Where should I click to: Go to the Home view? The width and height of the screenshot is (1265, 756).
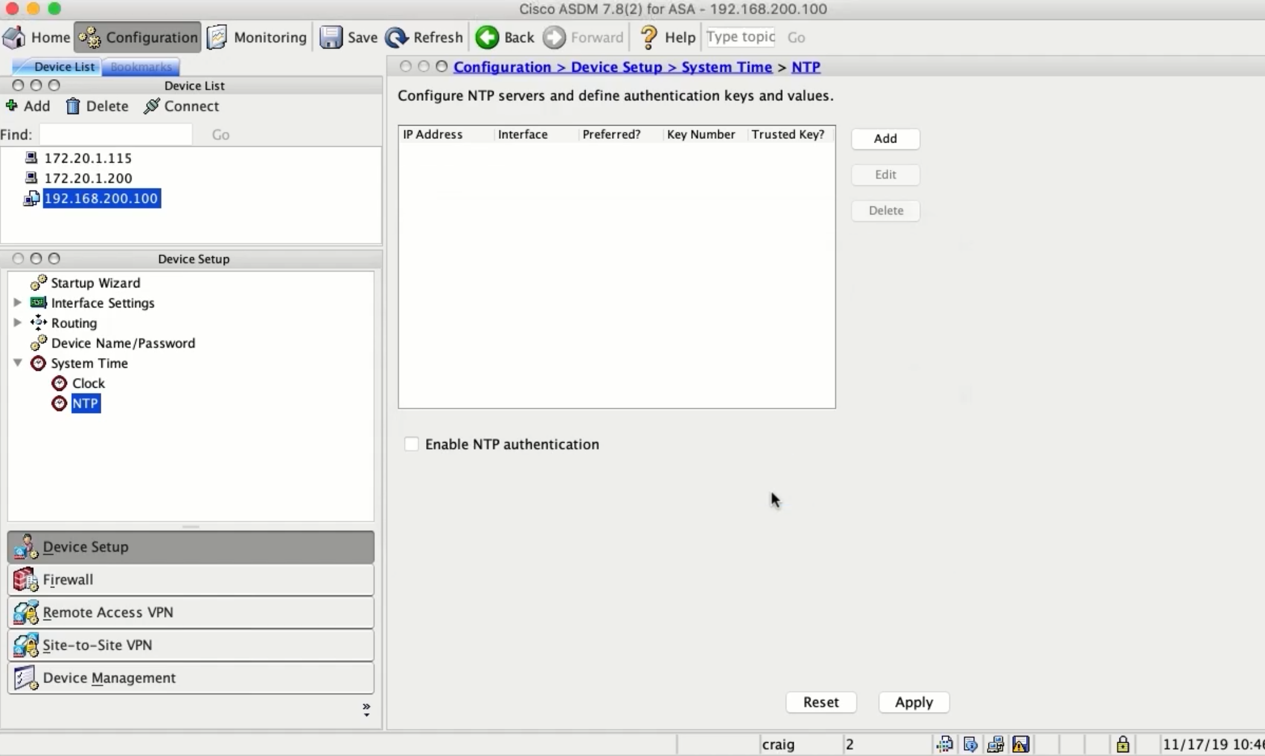pos(36,37)
